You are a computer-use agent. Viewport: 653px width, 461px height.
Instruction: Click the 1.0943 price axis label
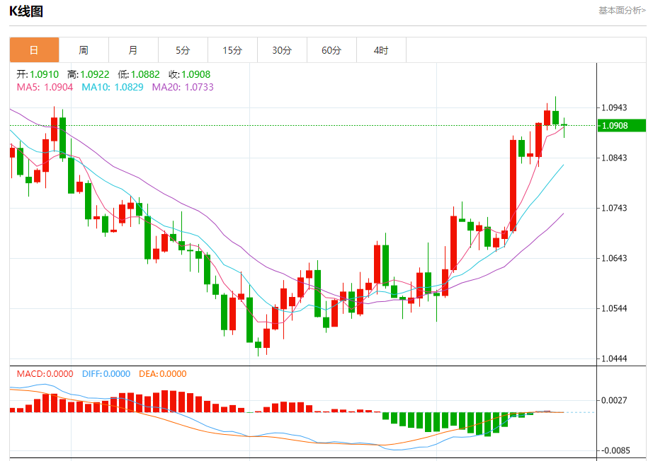(614, 107)
